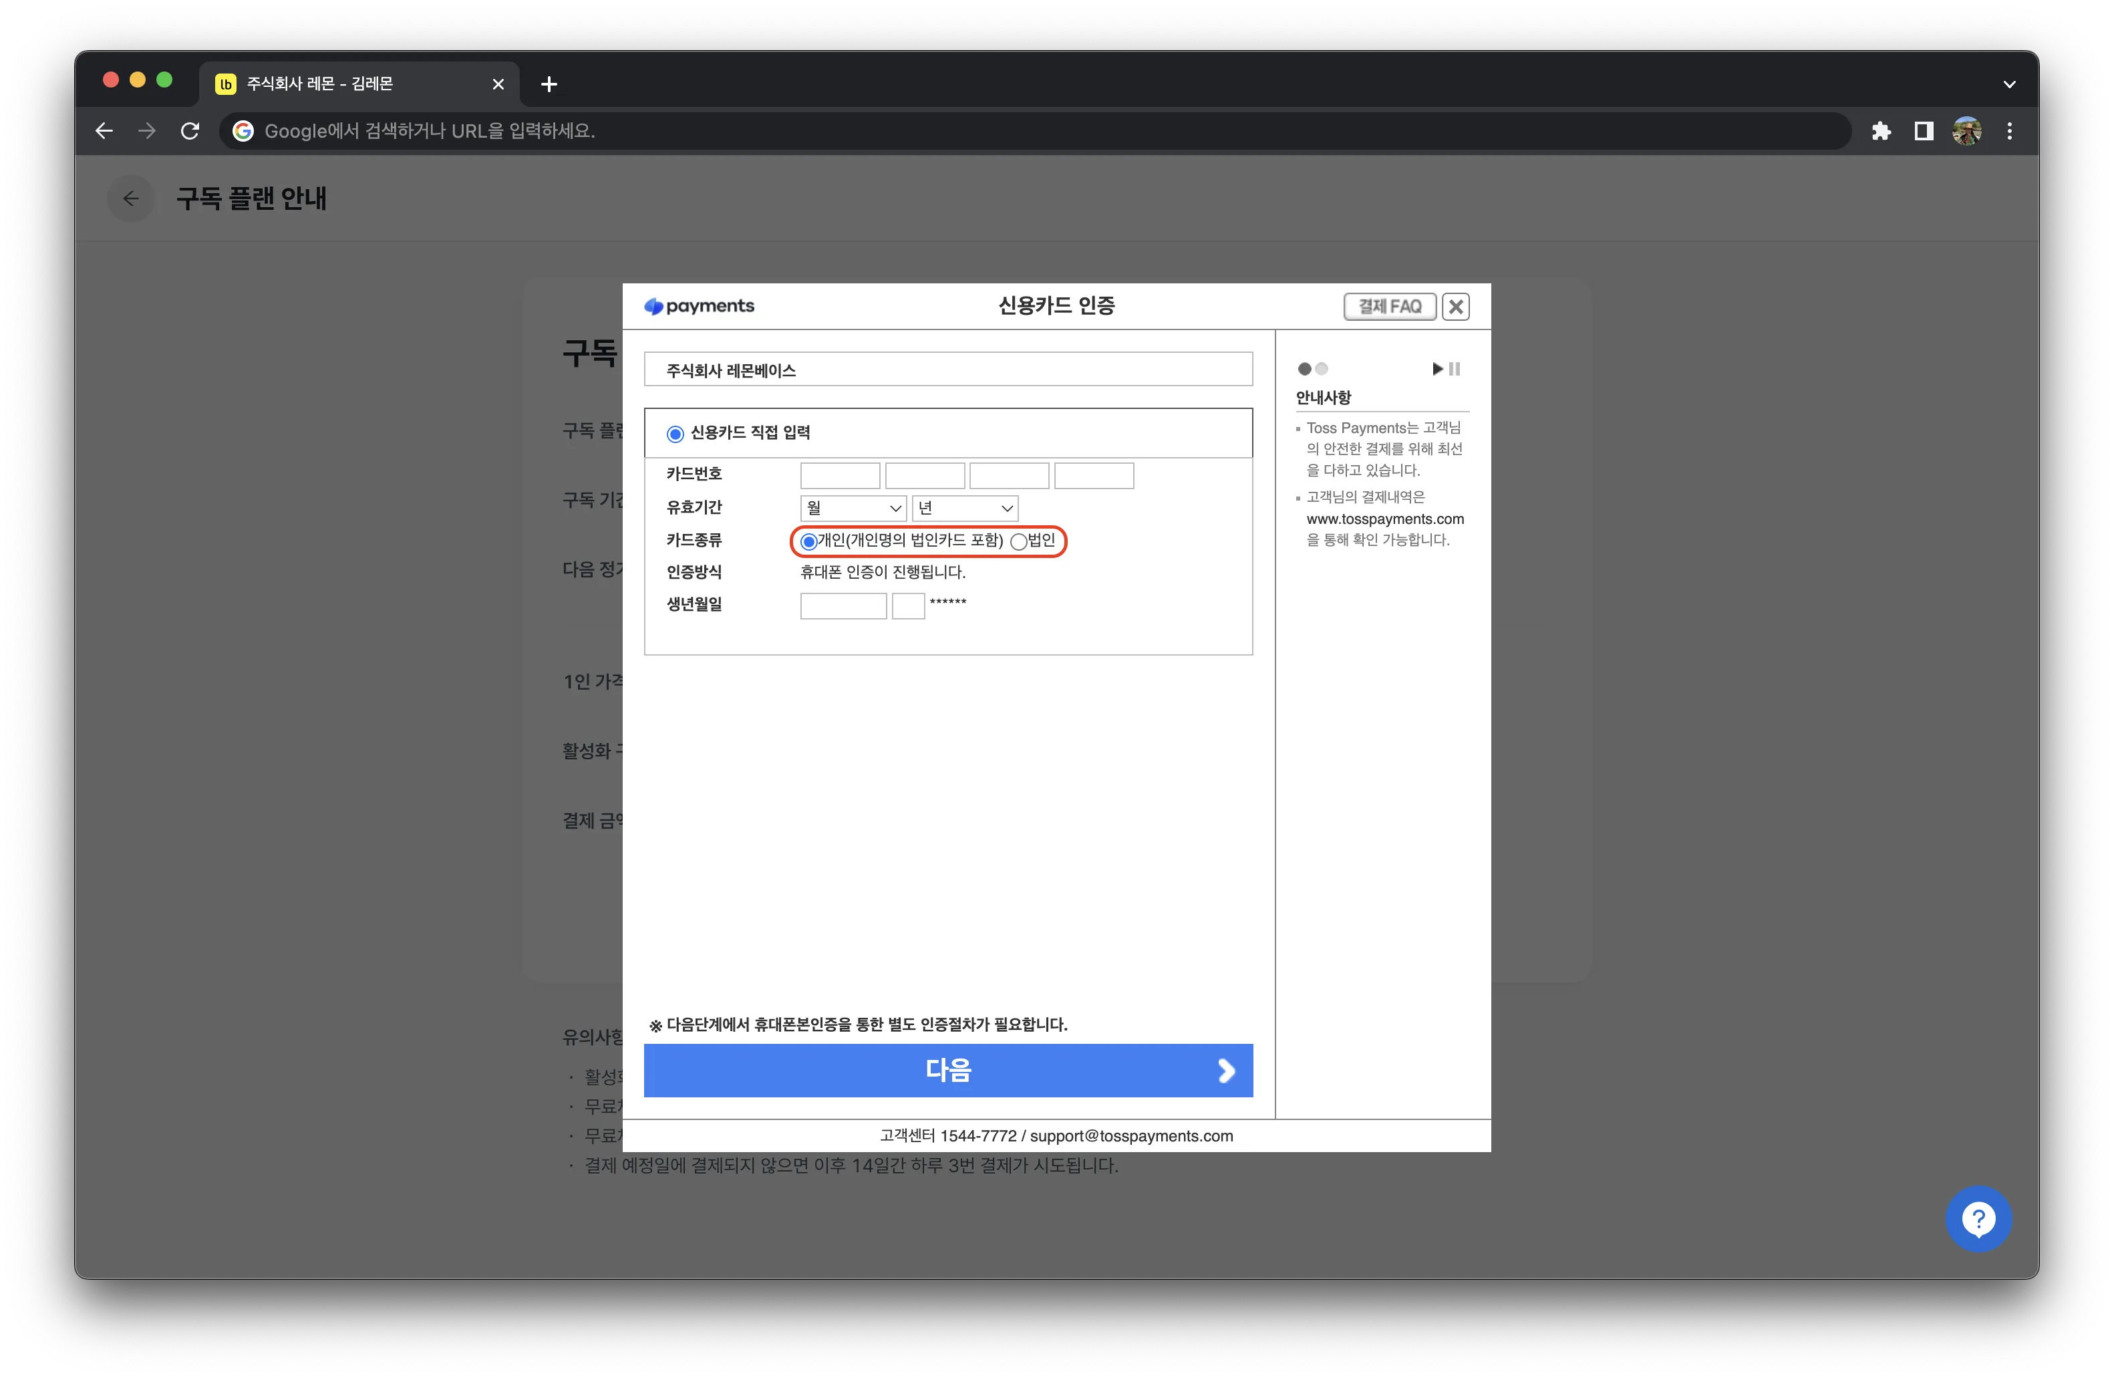Reload the page with refresh icon
The width and height of the screenshot is (2114, 1378).
click(x=189, y=132)
